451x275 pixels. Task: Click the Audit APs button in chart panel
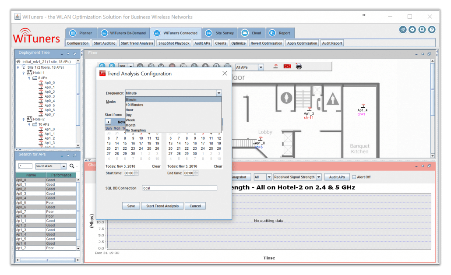coord(337,177)
